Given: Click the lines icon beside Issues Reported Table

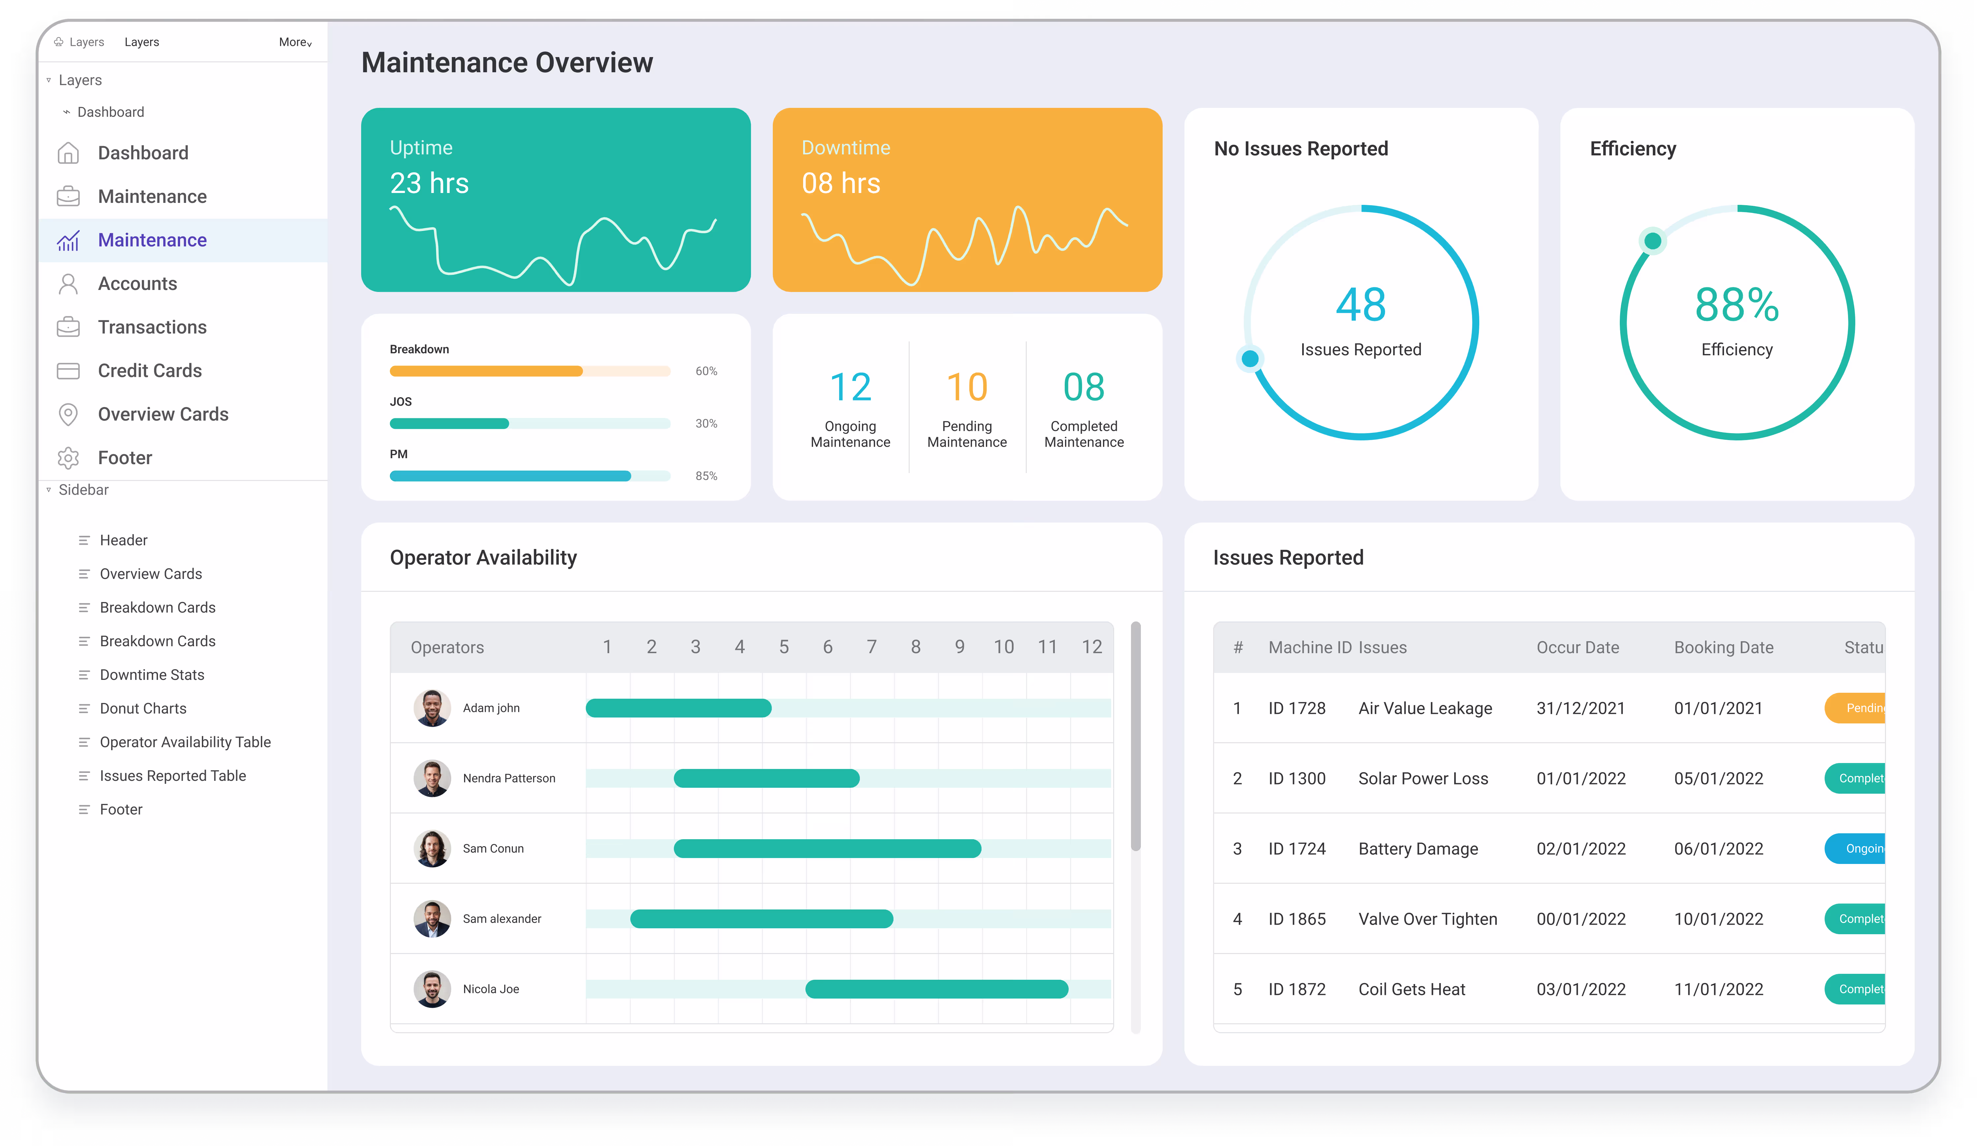Looking at the screenshot, I should click(84, 776).
